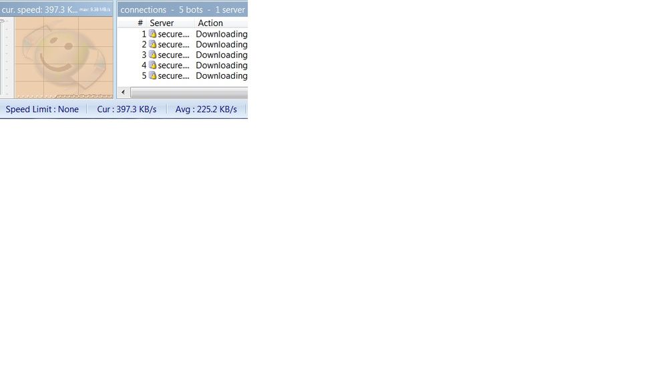This screenshot has height=375, width=667.
Task: Click the lock icon in connection row 2
Action: (x=153, y=44)
